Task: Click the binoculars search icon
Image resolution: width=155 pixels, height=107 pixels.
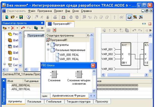Action: pos(121,18)
